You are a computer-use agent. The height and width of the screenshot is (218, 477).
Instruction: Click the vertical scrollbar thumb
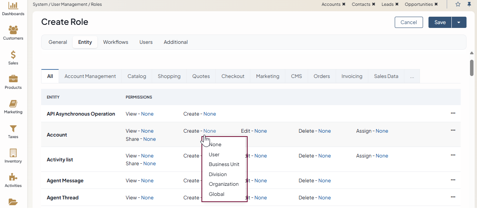click(472, 68)
